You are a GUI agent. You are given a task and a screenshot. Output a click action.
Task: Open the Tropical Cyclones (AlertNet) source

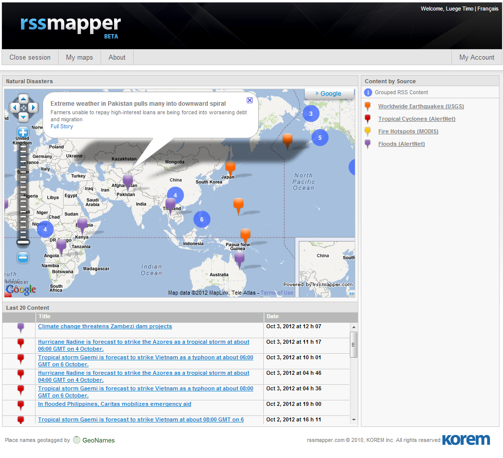(417, 119)
